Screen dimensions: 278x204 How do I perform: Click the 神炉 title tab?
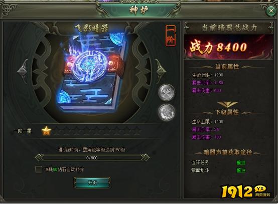[138, 10]
